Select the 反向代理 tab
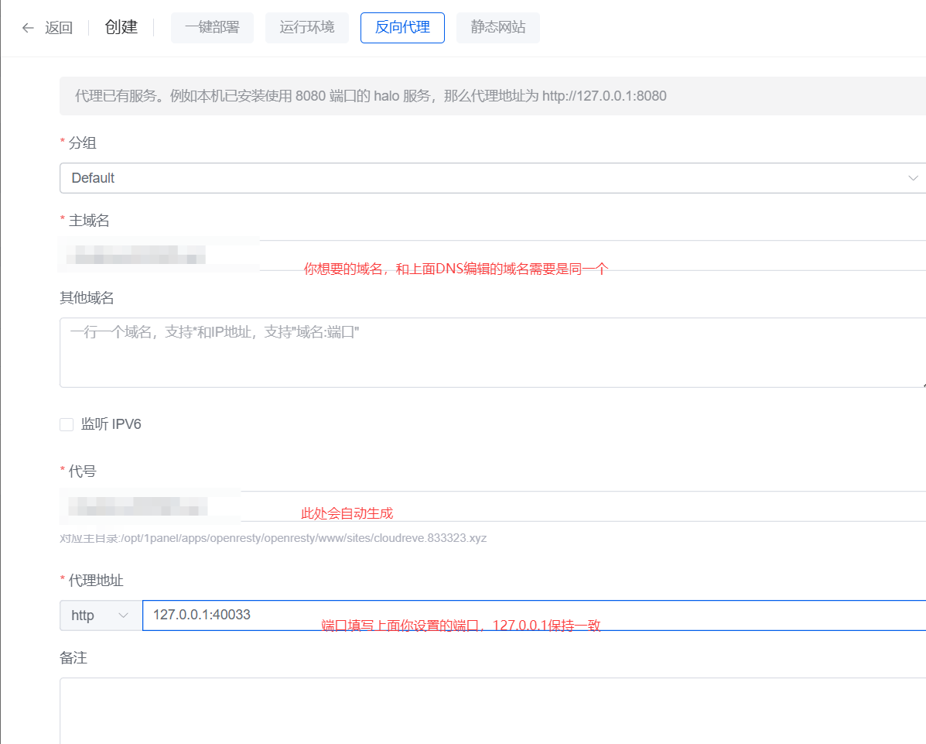This screenshot has height=744, width=926. click(x=402, y=28)
